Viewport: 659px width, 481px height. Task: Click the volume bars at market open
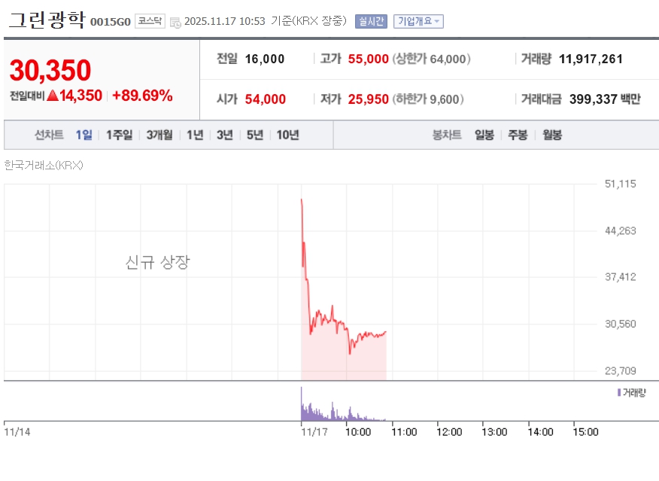point(302,406)
